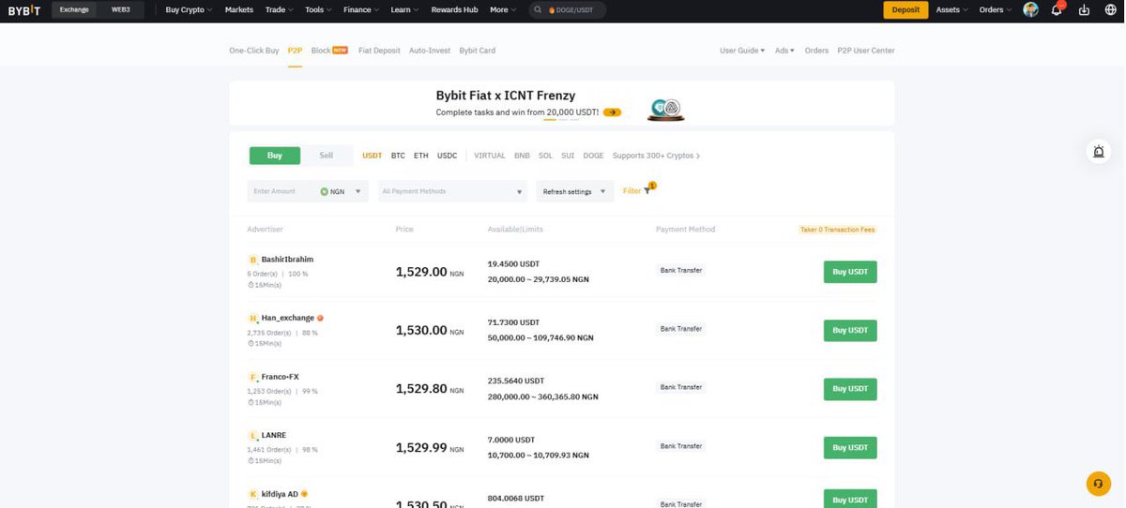This screenshot has width=1126, height=508.
Task: Open the Assets dropdown
Action: pyautogui.click(x=952, y=9)
